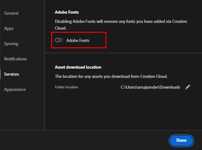The height and width of the screenshot is (150, 202).
Task: Click the Asset download location heading
Action: pyautogui.click(x=78, y=67)
